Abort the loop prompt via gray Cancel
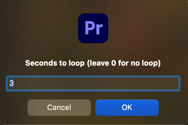 click(x=59, y=107)
